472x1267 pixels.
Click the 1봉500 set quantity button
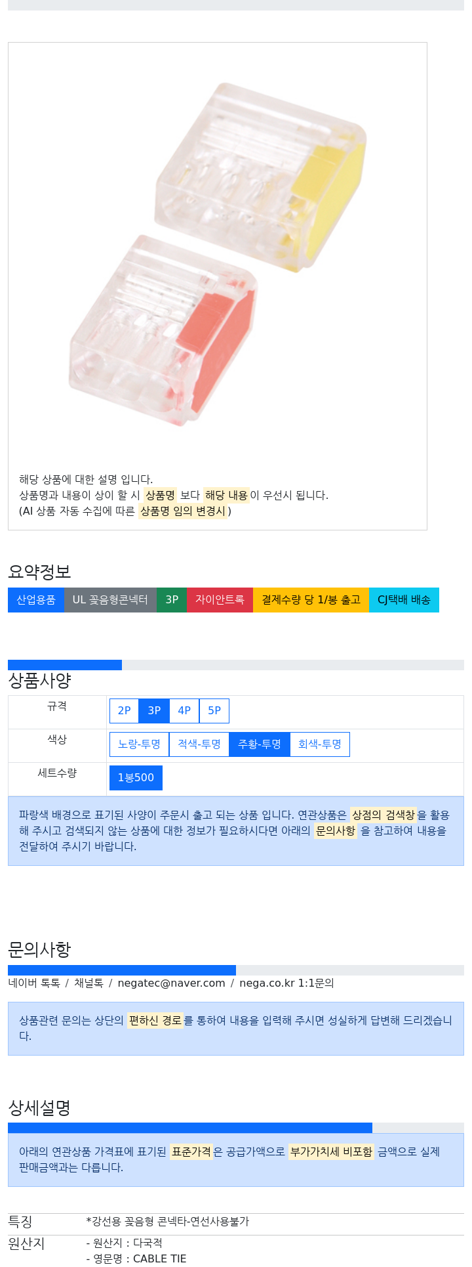(136, 778)
